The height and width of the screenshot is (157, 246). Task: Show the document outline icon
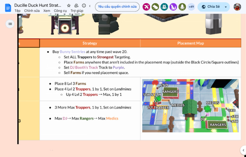tap(10, 24)
